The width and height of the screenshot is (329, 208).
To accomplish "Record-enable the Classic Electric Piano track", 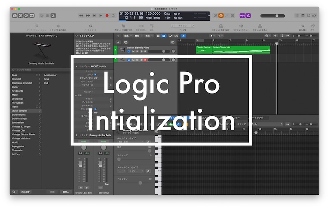I will (x=145, y=51).
